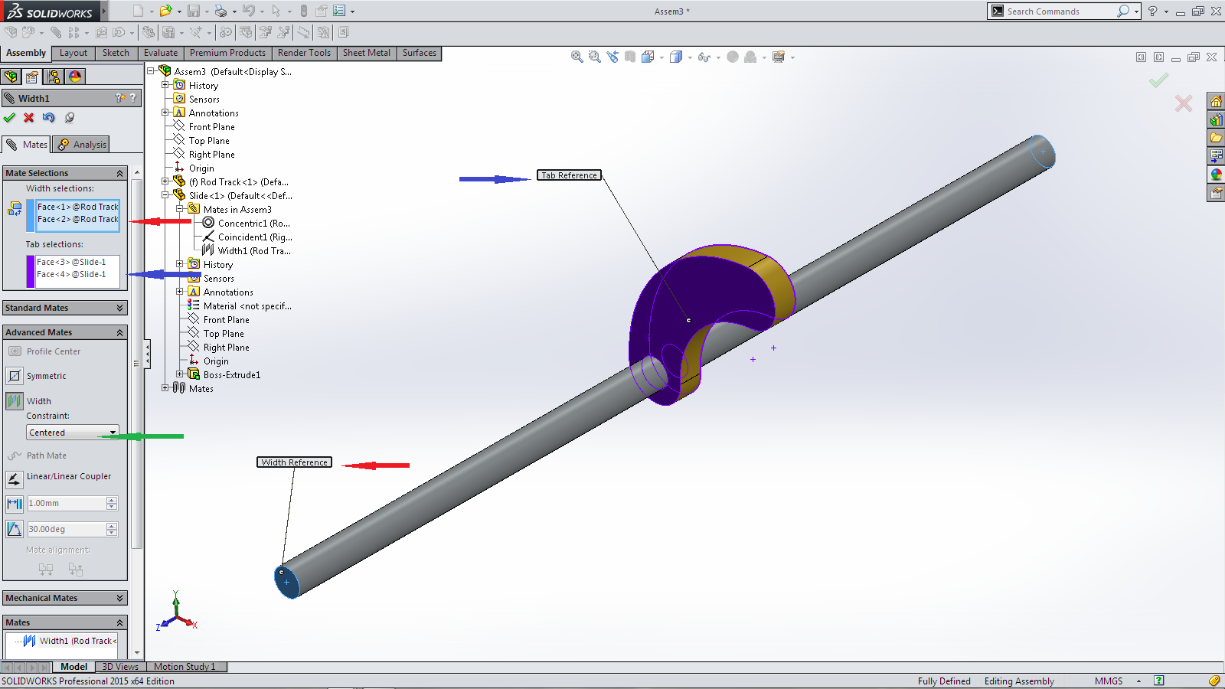This screenshot has height=689, width=1225.
Task: Click the Previous View icon
Action: (612, 57)
